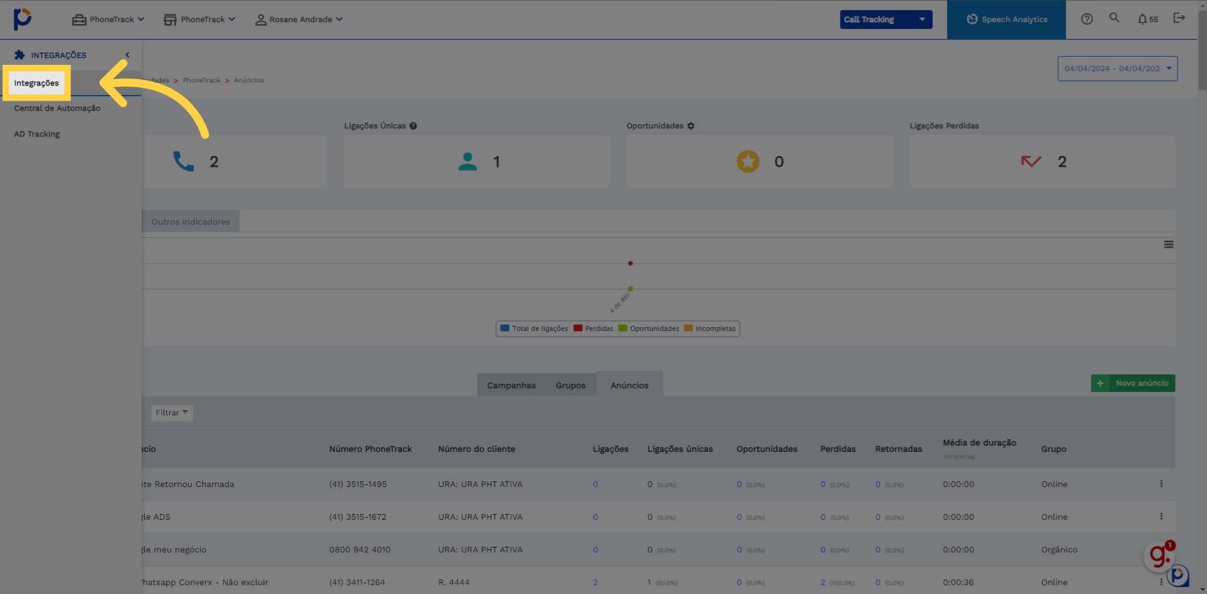Open Speech Analytics
Screen dimensions: 1207x594
tap(1006, 20)
